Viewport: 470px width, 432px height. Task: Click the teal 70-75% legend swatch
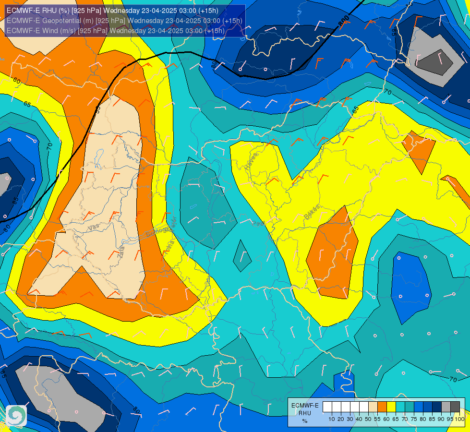click(x=410, y=407)
